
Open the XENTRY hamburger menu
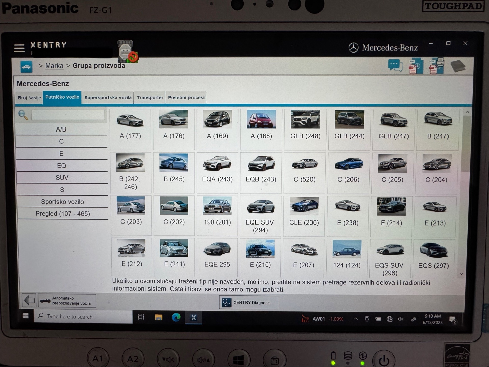pos(19,48)
